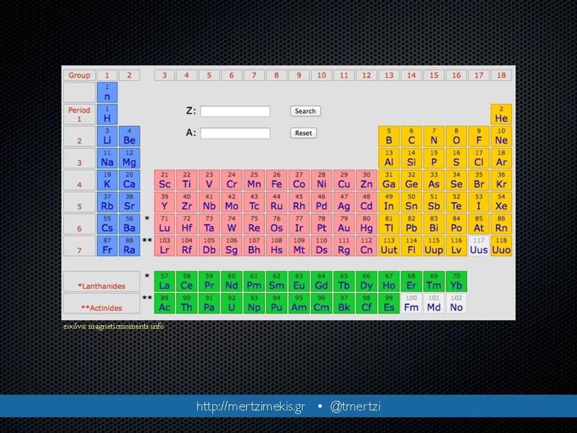577x433 pixels.
Task: Click the Technetium (Tc) cell
Action: point(254,202)
